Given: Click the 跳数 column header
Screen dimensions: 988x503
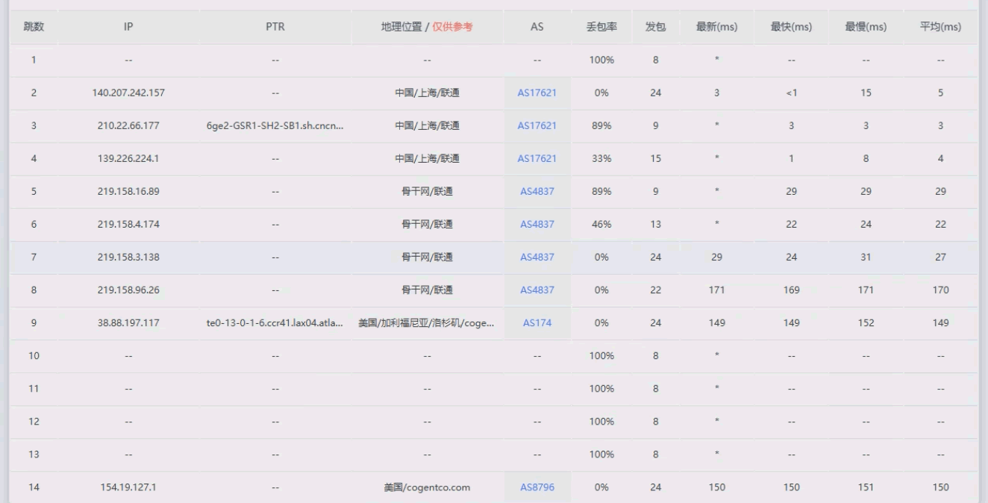Looking at the screenshot, I should tap(34, 27).
